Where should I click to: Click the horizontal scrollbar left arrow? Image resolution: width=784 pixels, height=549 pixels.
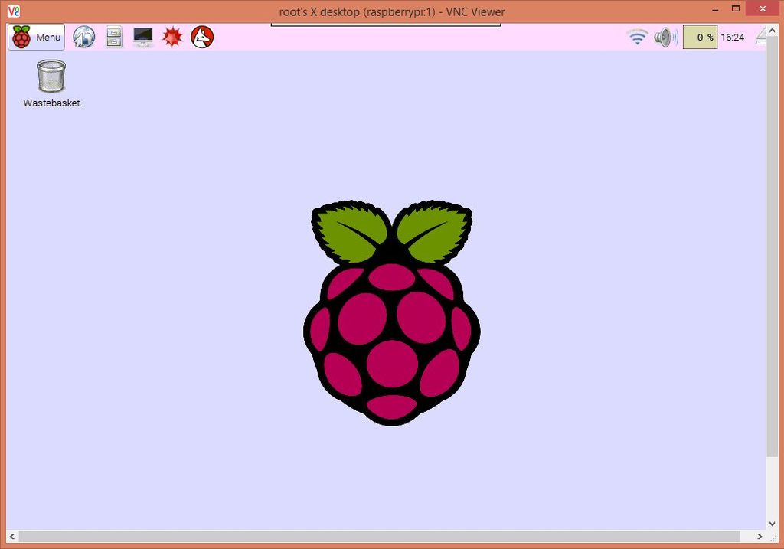tap(12, 537)
